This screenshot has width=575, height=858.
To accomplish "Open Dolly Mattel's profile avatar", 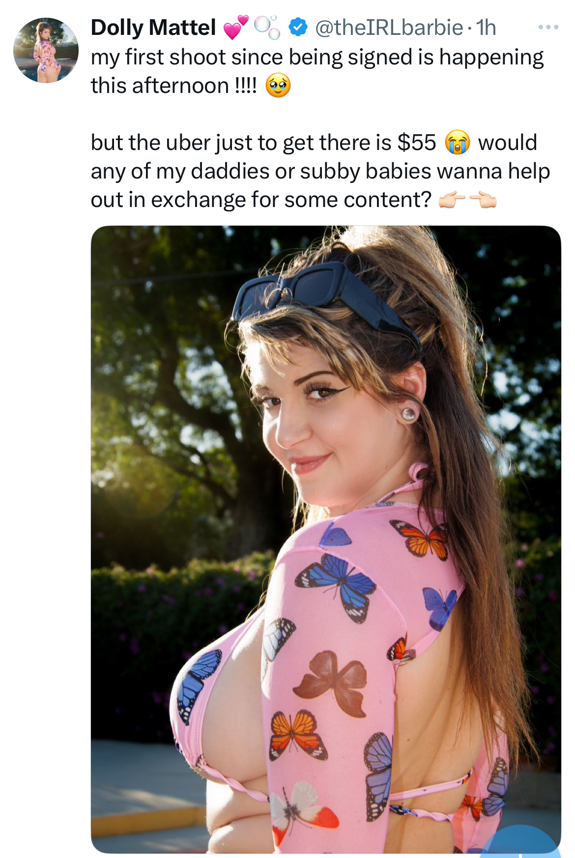I will (46, 50).
